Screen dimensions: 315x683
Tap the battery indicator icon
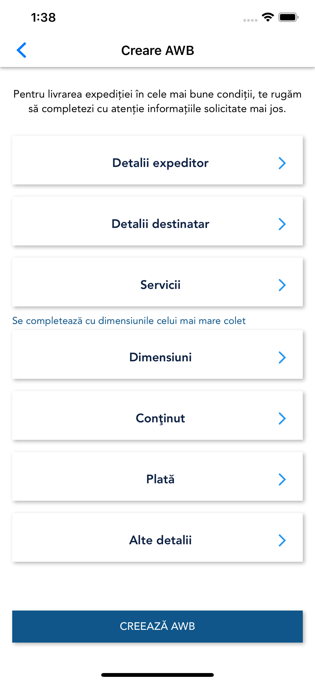coord(288,17)
